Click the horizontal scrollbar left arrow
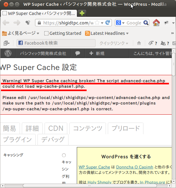 tap(2, 186)
